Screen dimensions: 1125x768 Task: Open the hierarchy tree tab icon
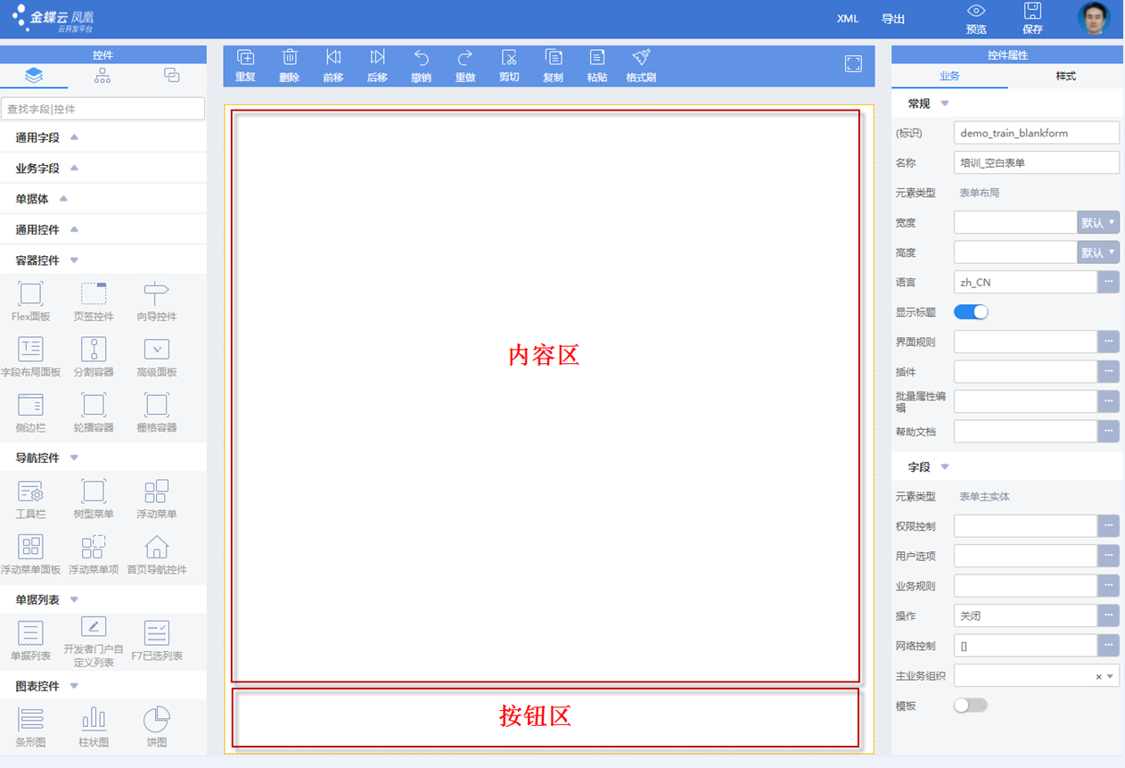[x=103, y=76]
